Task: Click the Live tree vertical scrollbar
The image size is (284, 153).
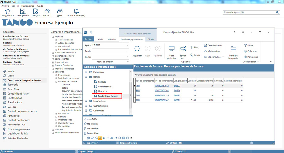Action: (x=131, y=95)
